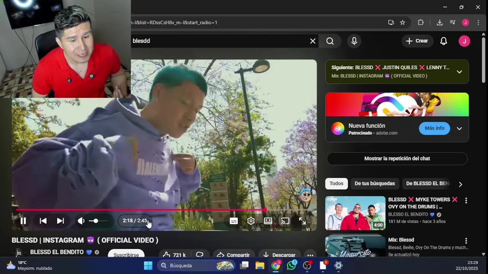This screenshot has height=274, width=488.
Task: Click the 'Mix: BLESSD | INSTAGRAM' playlist subtitle
Action: point(379,76)
